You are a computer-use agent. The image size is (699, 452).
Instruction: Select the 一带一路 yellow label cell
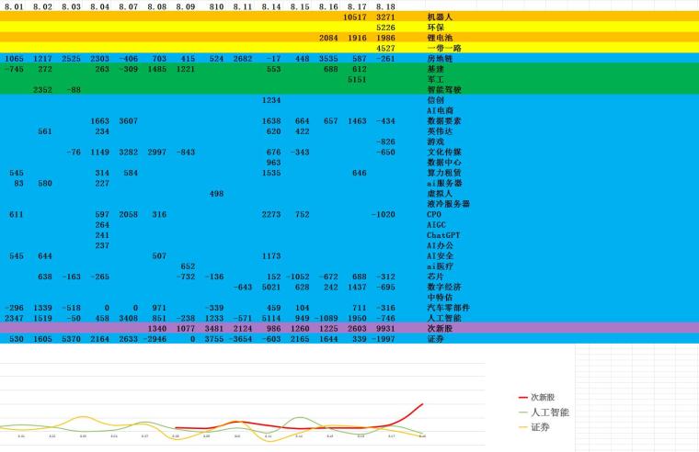coord(443,48)
